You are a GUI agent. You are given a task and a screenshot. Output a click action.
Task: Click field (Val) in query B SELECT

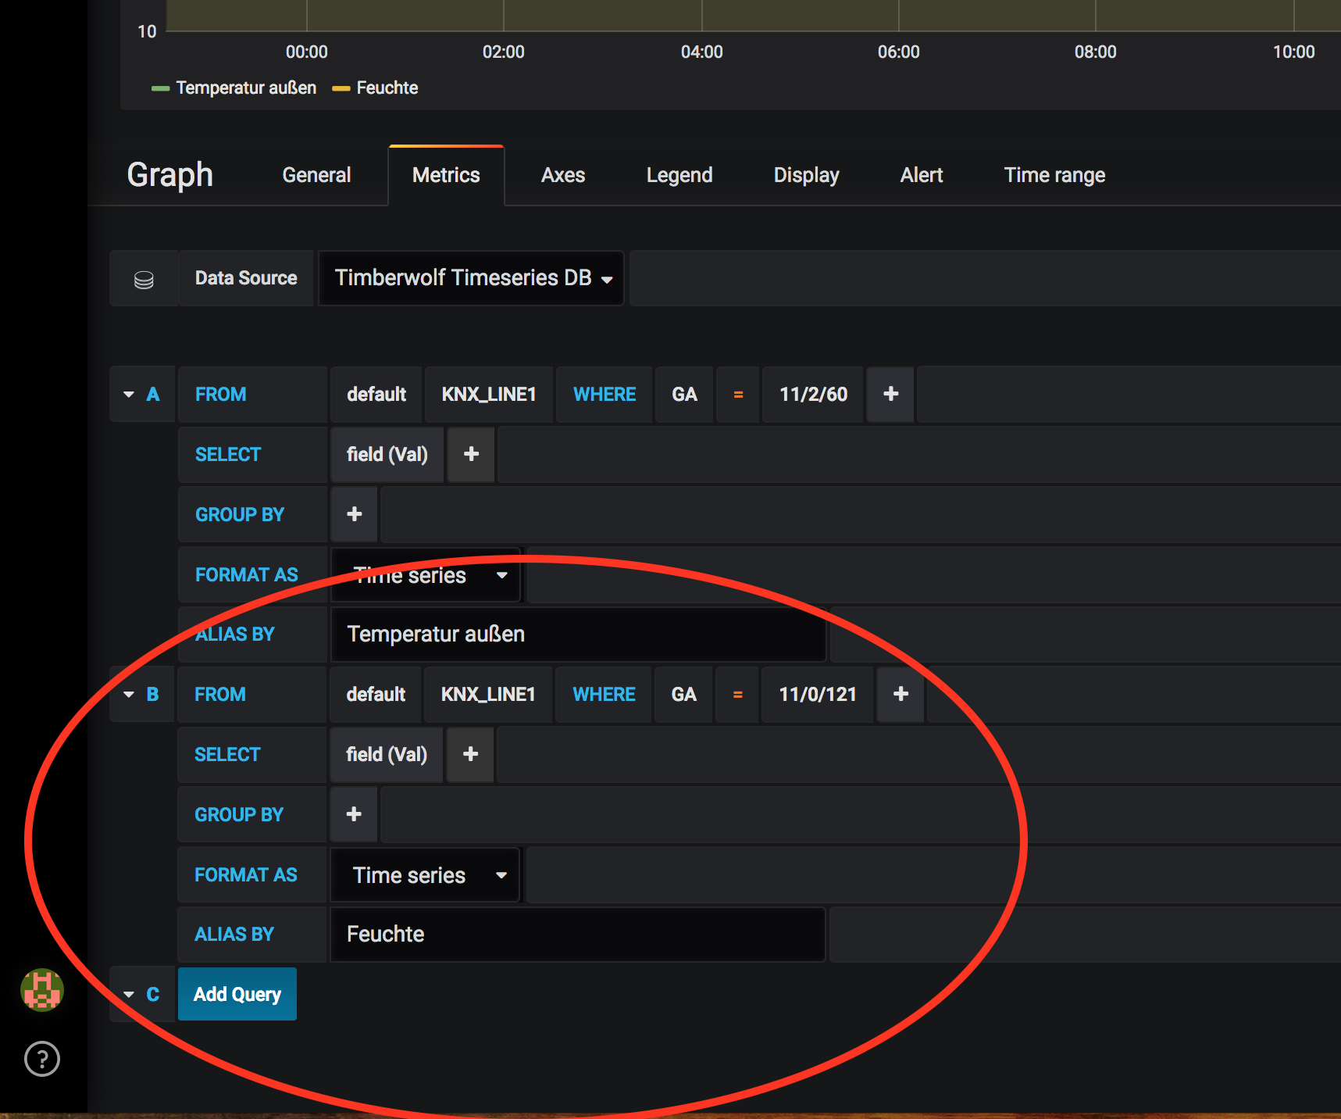coord(387,754)
